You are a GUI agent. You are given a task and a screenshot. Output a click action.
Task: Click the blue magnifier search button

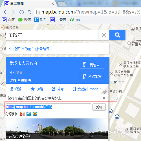click(x=117, y=35)
